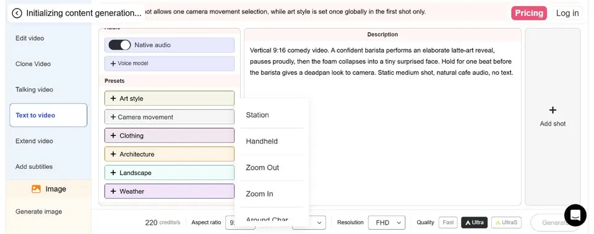
Task: Open the Pricing page
Action: point(529,13)
